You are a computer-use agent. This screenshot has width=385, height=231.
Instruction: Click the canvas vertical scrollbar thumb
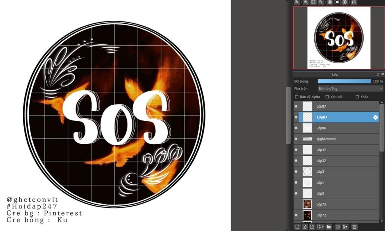click(x=288, y=115)
